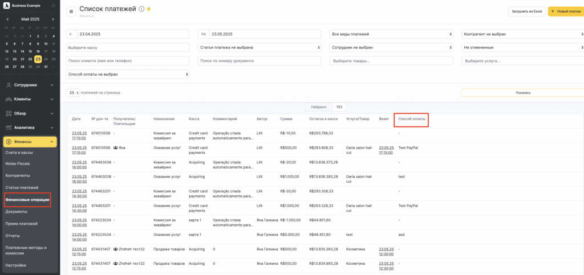584x275 pixels.
Task: Click the client group icon beside Яна
Action: [115, 147]
